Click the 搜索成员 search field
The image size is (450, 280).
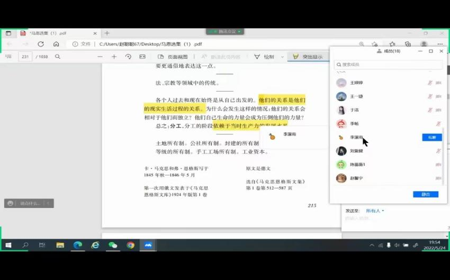(388, 65)
